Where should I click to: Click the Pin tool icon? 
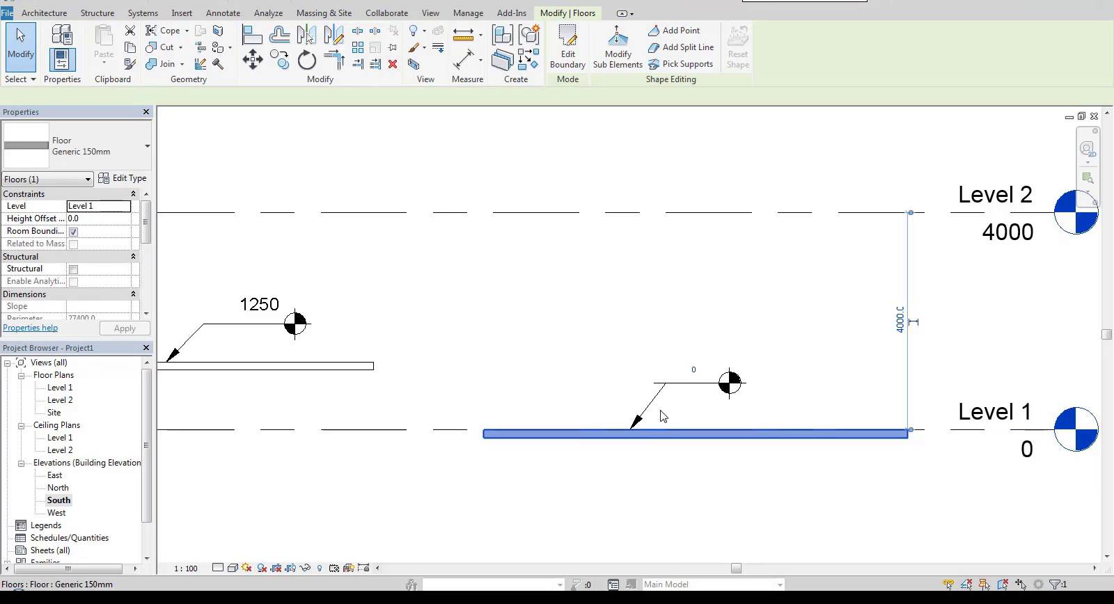pos(393,47)
